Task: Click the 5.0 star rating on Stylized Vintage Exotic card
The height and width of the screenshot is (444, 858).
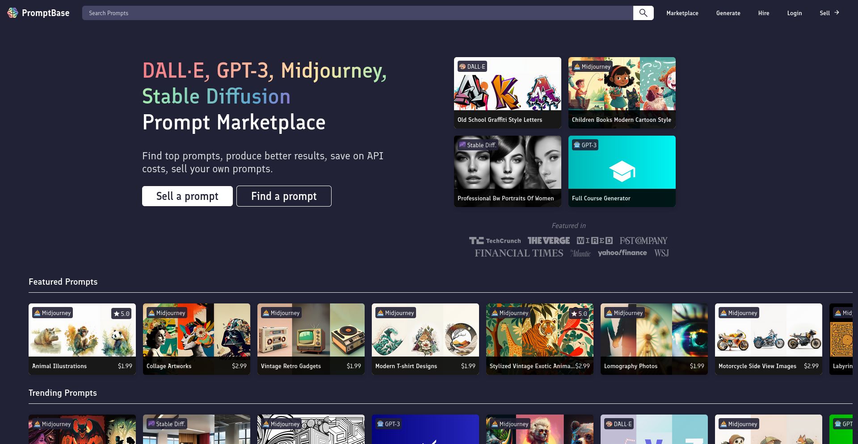Action: point(579,314)
